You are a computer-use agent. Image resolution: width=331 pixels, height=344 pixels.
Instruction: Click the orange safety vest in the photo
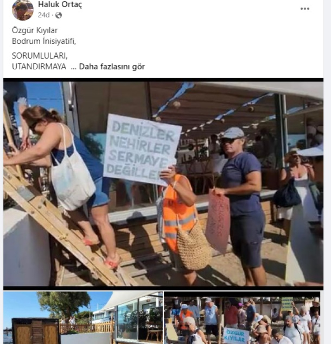point(178,213)
